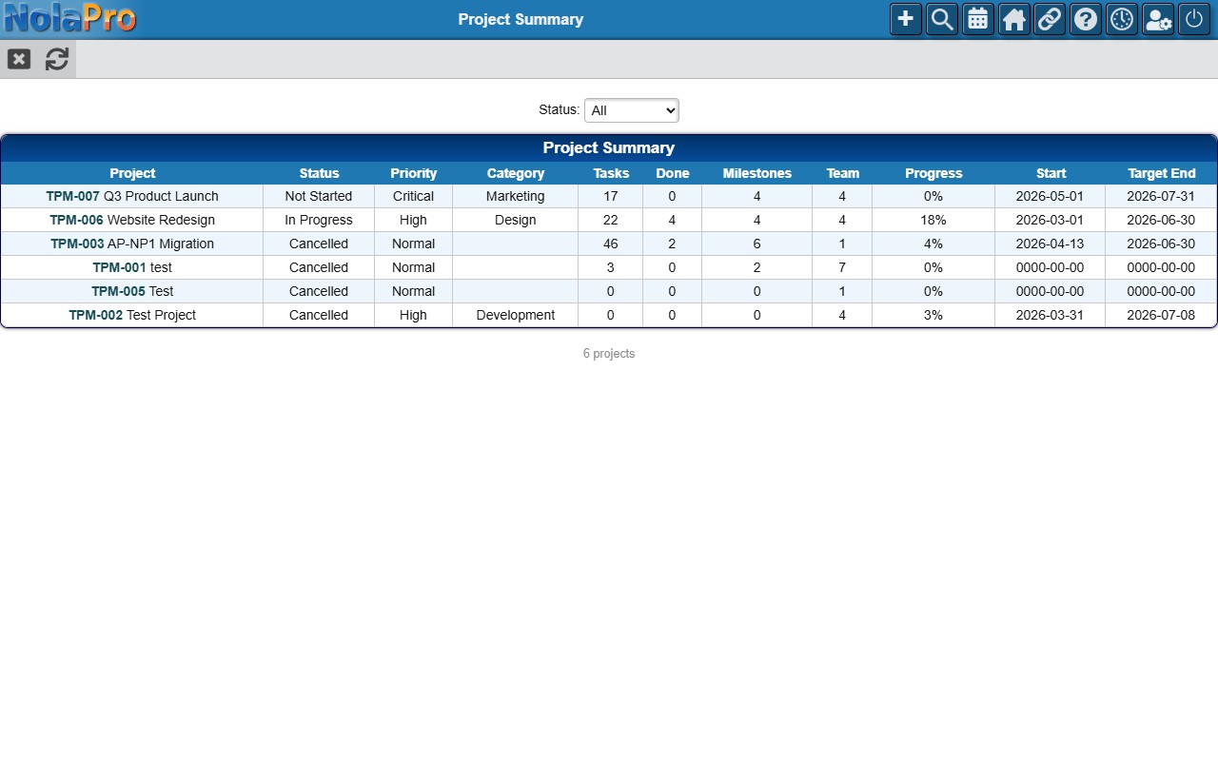Viewport: 1218px width, 761px height.
Task: Open project link TPM-006
Action: click(x=76, y=220)
